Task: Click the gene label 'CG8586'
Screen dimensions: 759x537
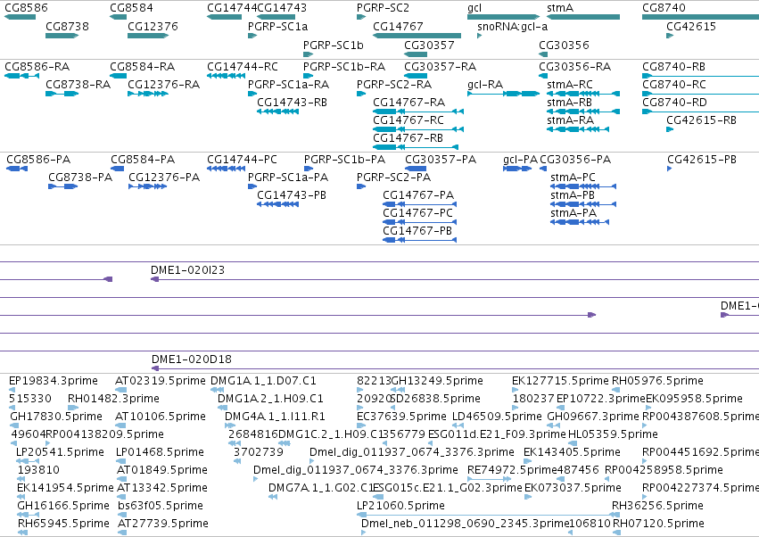Action: (26, 8)
